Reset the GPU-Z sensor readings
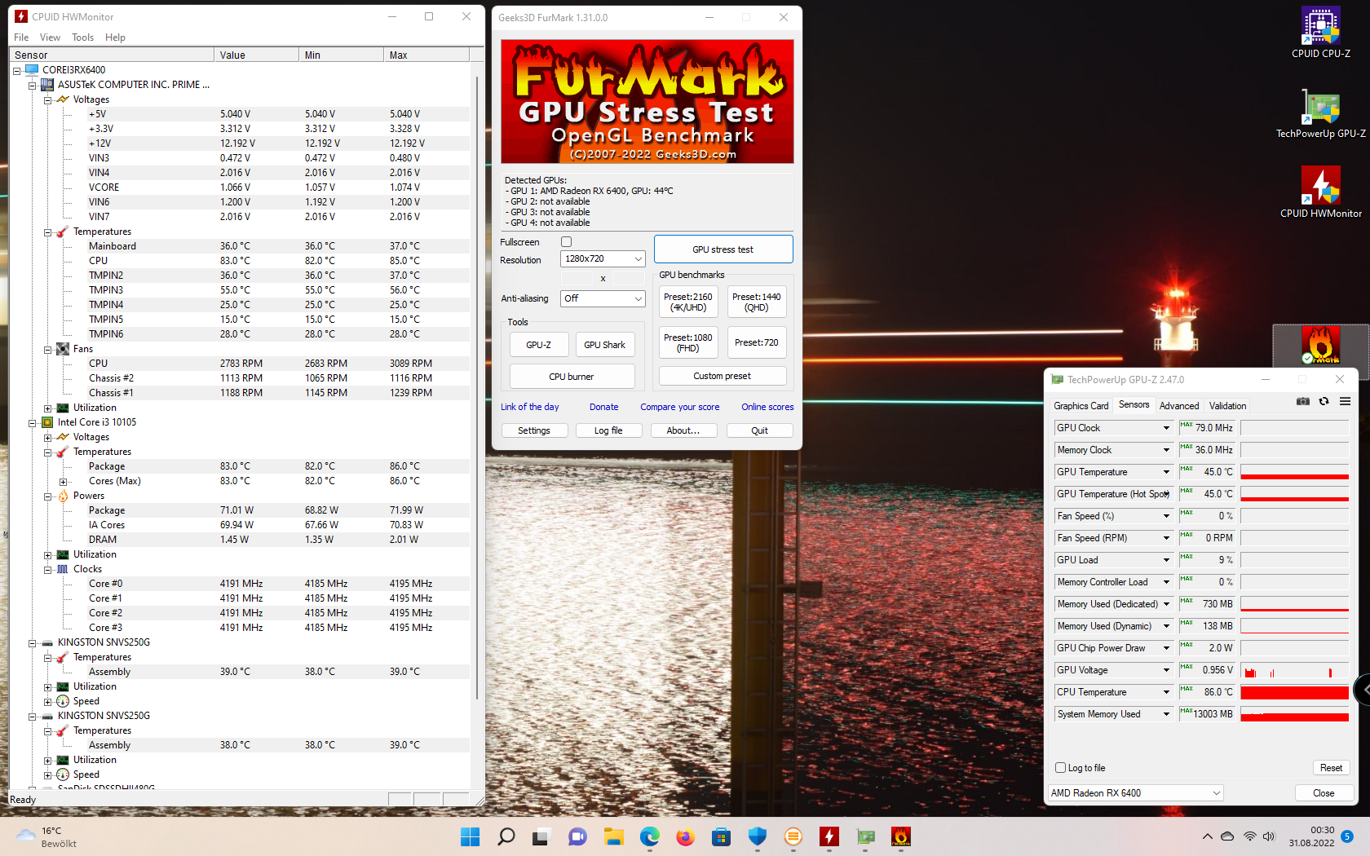The image size is (1370, 856). [x=1331, y=768]
